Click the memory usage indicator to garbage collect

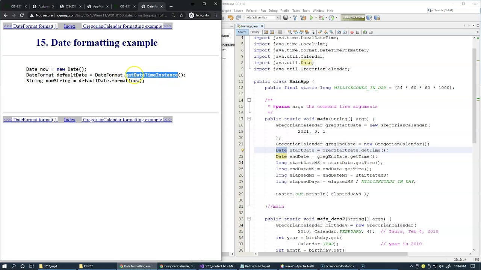point(353,18)
